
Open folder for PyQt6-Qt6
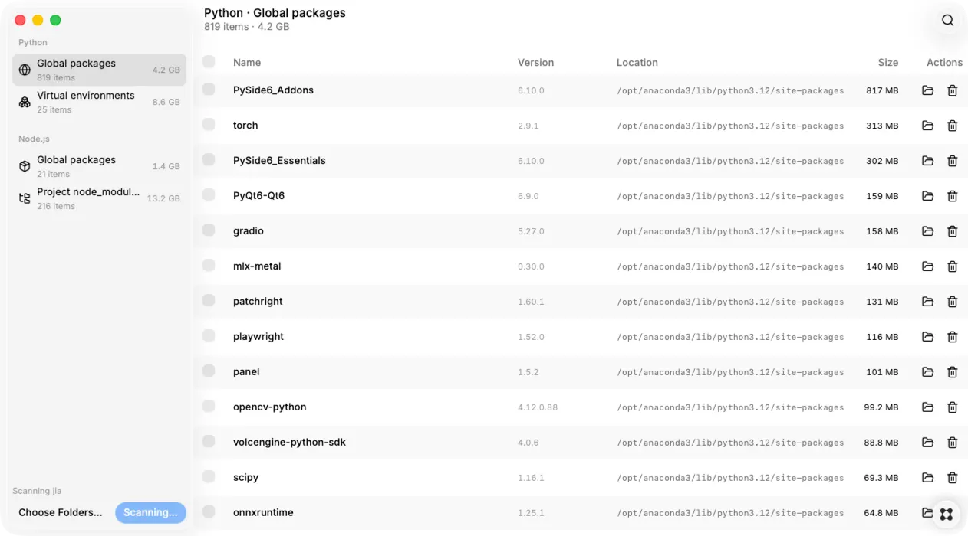click(927, 196)
